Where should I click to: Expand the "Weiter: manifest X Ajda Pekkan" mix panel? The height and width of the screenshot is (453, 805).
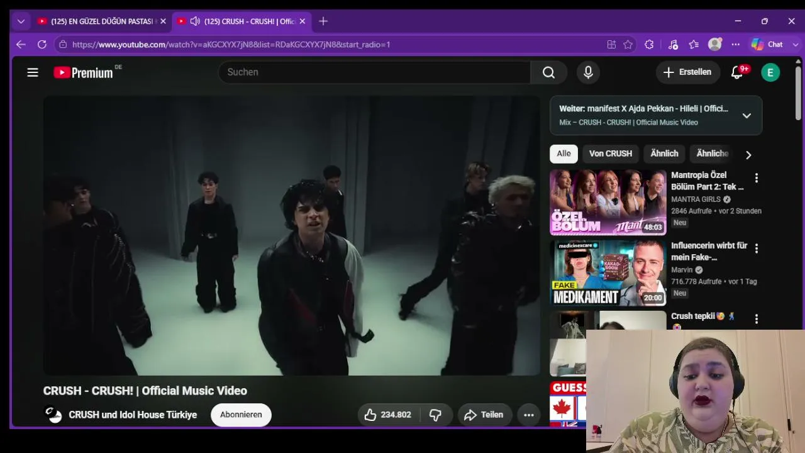747,116
